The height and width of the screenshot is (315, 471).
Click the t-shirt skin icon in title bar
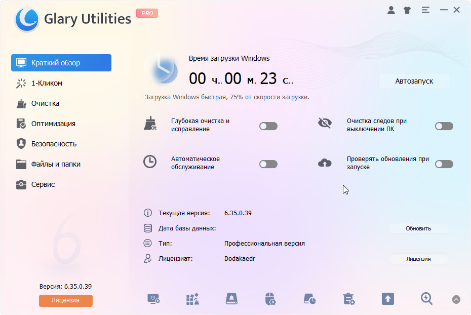407,10
